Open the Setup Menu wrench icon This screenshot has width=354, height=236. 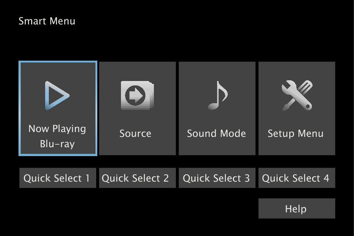[x=296, y=108]
